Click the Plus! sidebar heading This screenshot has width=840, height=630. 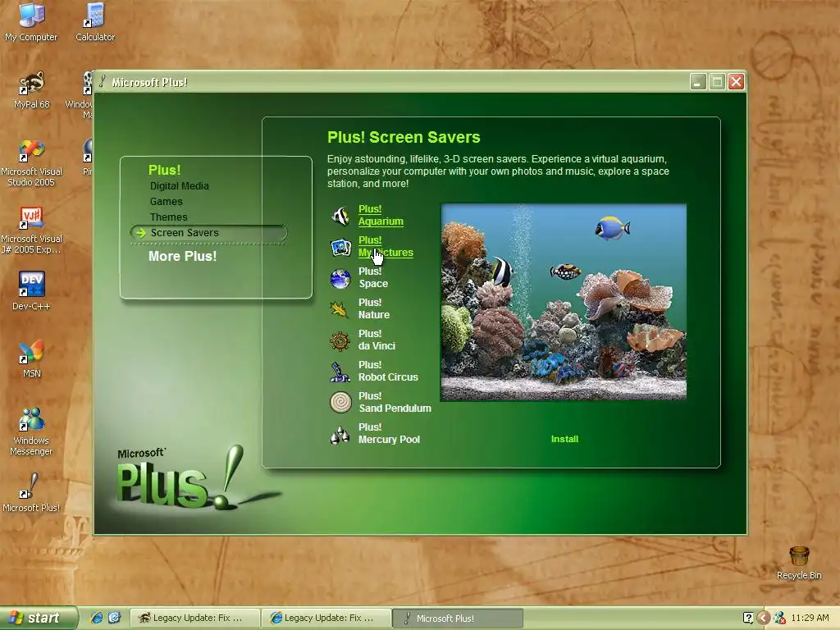(164, 170)
